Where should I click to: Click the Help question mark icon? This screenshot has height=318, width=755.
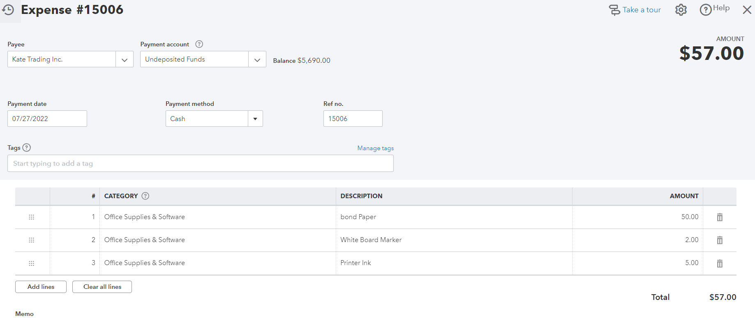click(x=706, y=10)
